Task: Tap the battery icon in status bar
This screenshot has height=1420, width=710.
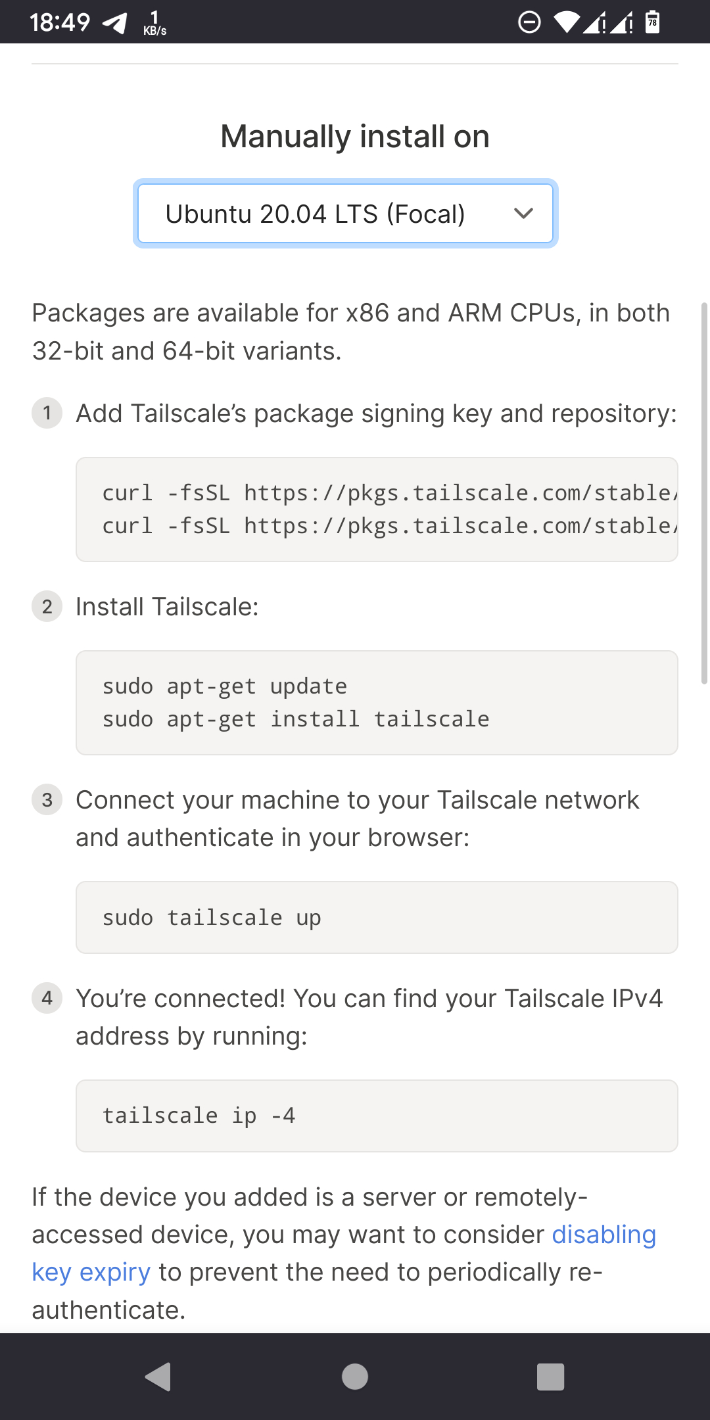Action: tap(652, 22)
